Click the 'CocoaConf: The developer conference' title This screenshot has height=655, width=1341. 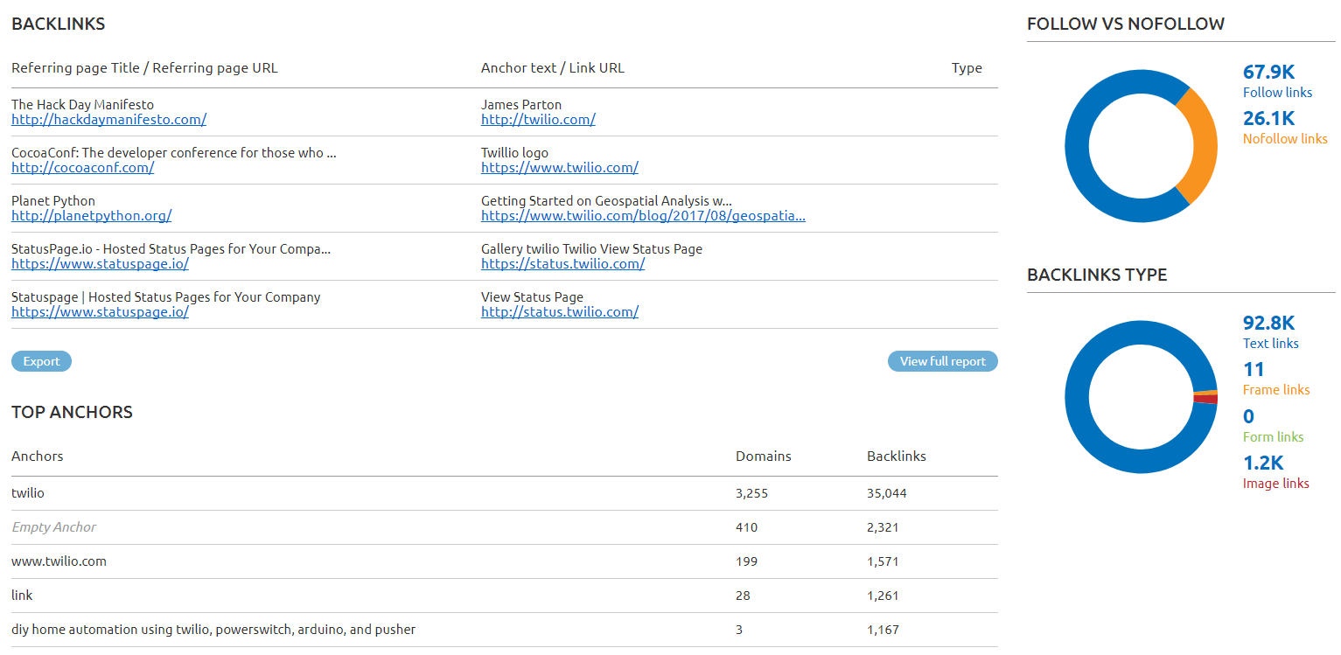pos(174,153)
